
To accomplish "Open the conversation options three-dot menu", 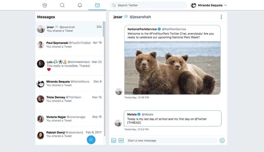I will click(x=221, y=17).
